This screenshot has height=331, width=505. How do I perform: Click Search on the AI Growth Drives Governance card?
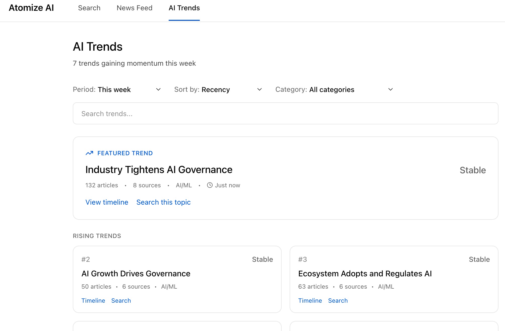(x=121, y=300)
